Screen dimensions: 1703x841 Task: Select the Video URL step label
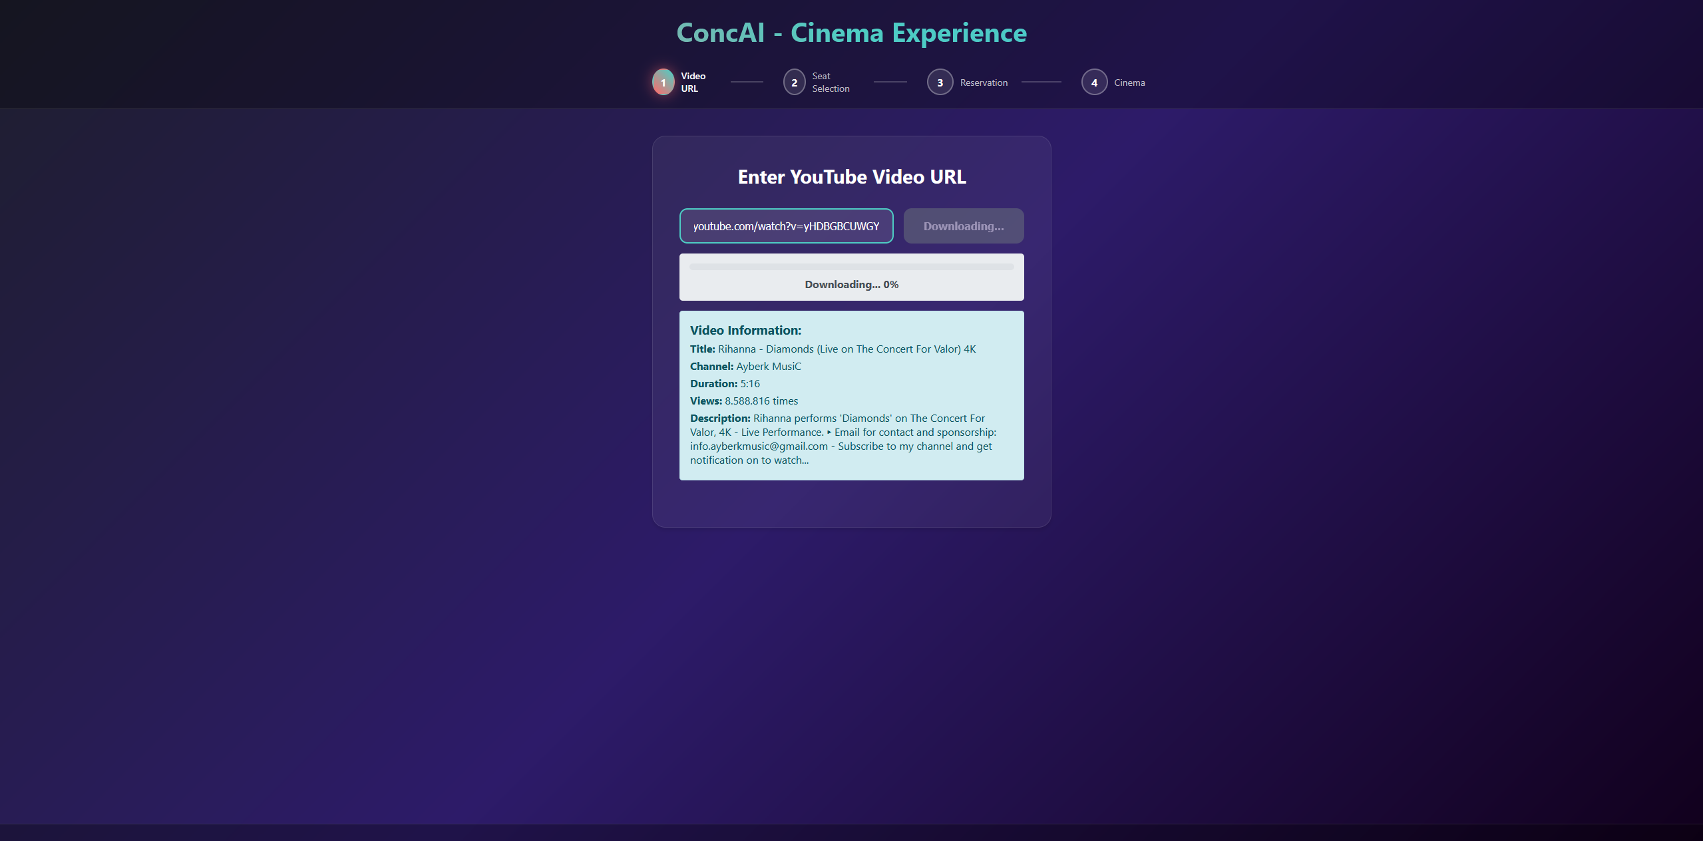693,83
